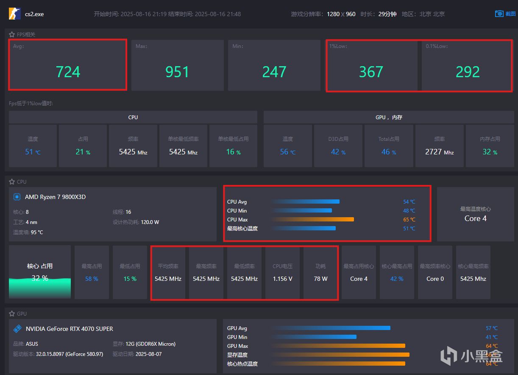Click the CPU Max temperature bar
The height and width of the screenshot is (375, 518).
[x=312, y=219]
